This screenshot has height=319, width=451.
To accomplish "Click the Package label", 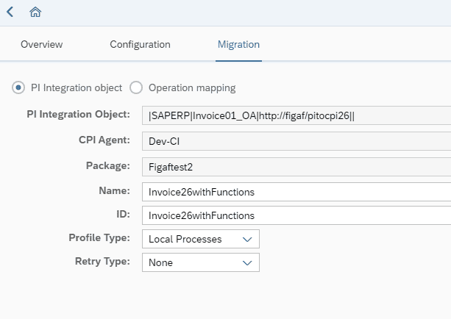I will 108,165.
